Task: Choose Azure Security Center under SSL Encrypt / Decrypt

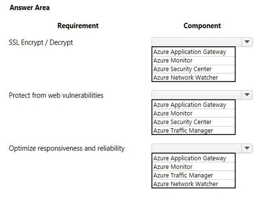Action: 193,69
